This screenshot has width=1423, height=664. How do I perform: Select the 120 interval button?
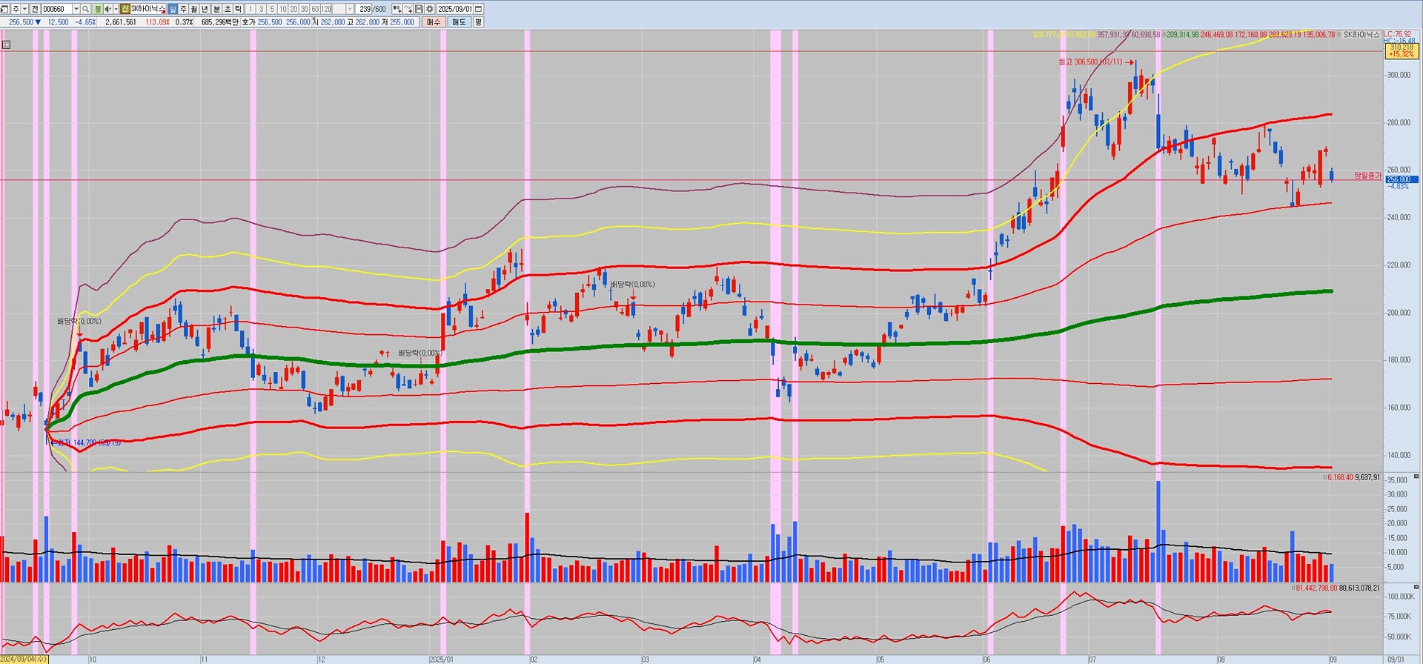[x=327, y=9]
